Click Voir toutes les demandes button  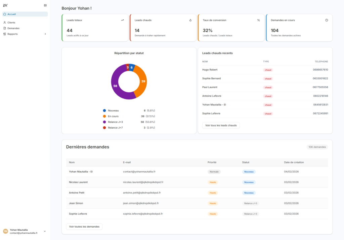(84, 227)
